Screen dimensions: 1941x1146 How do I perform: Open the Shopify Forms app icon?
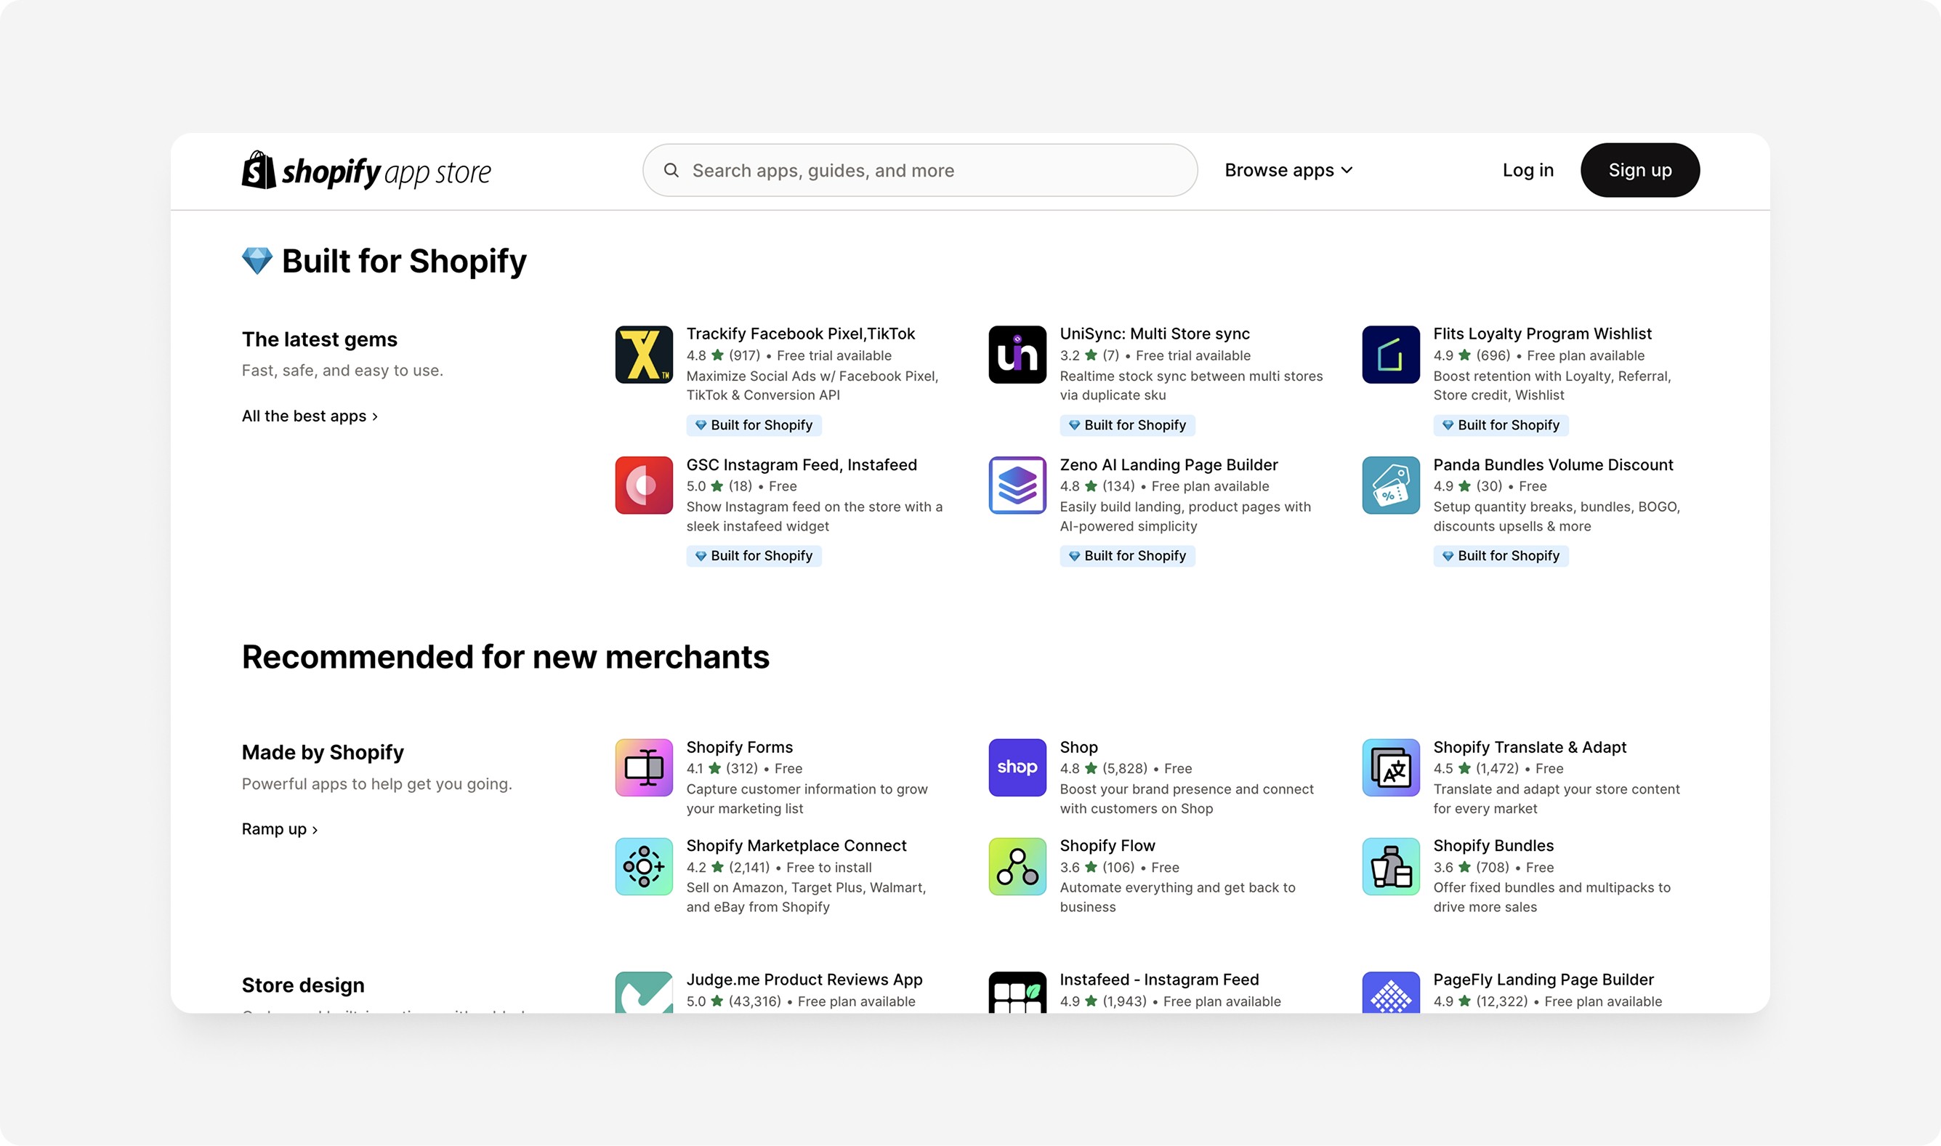[x=644, y=767]
